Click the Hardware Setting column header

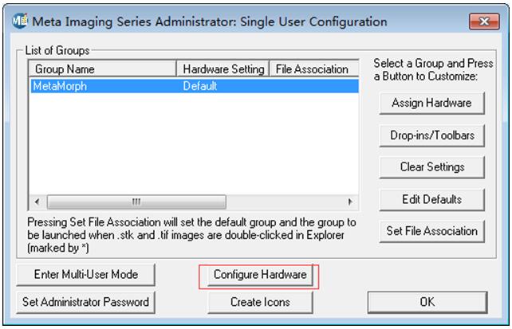pos(223,69)
